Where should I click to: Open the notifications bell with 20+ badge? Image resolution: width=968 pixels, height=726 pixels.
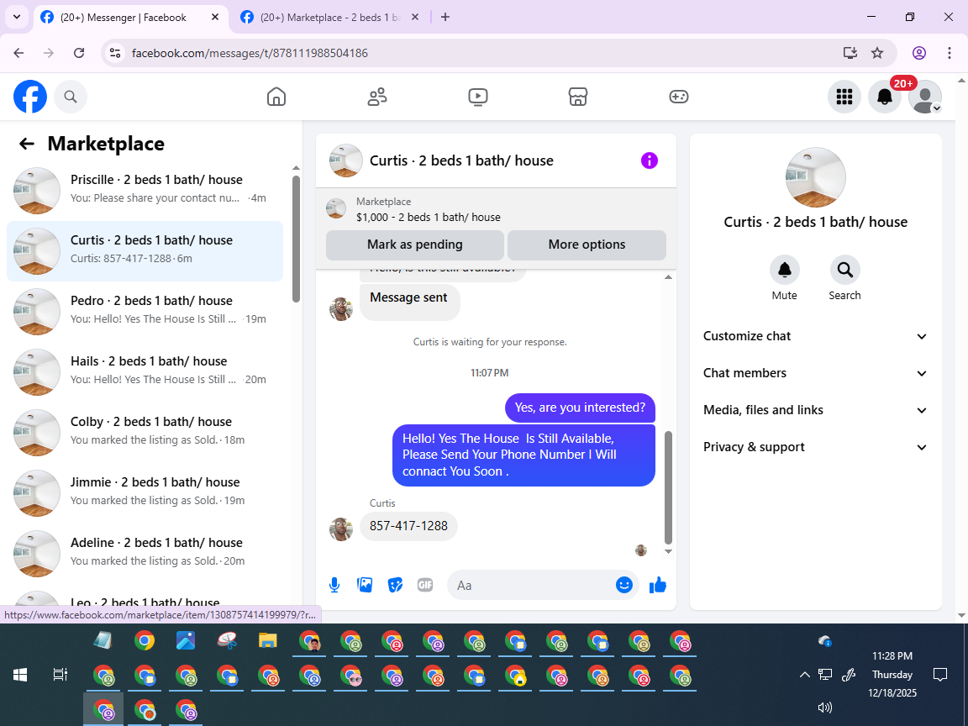(x=885, y=97)
